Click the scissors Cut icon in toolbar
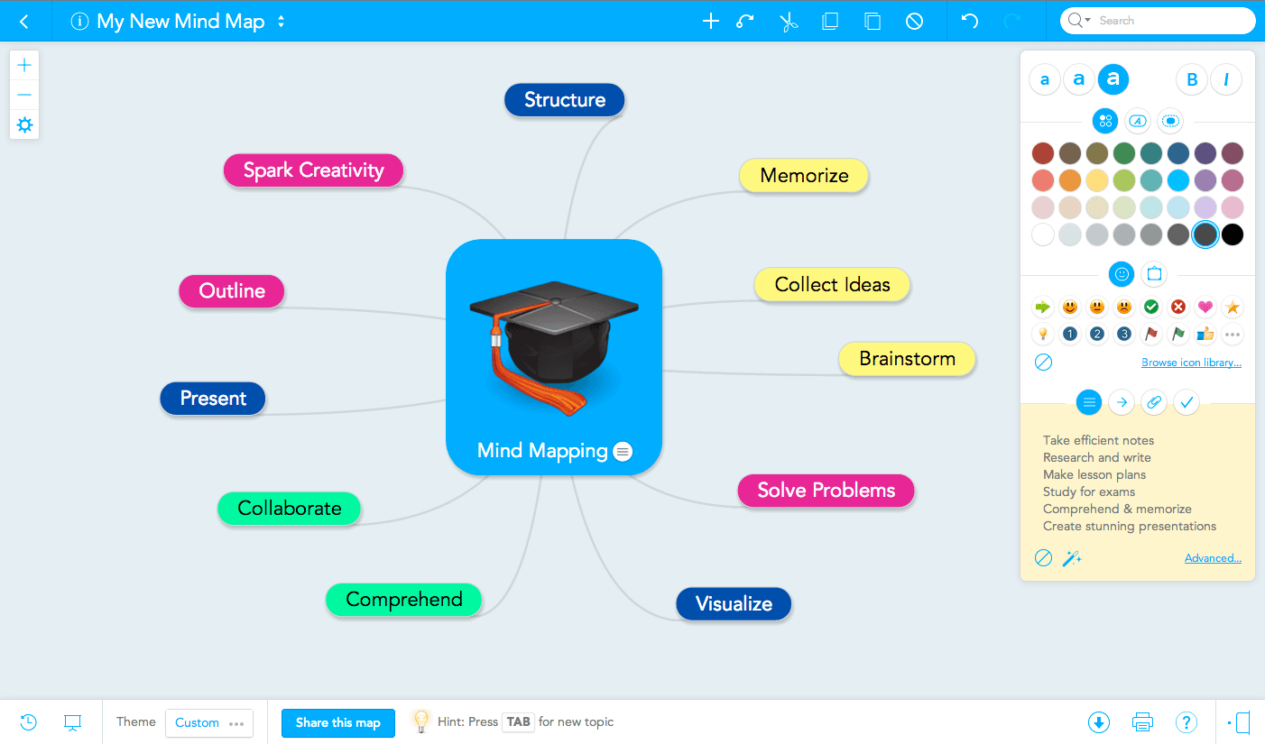 coord(789,22)
